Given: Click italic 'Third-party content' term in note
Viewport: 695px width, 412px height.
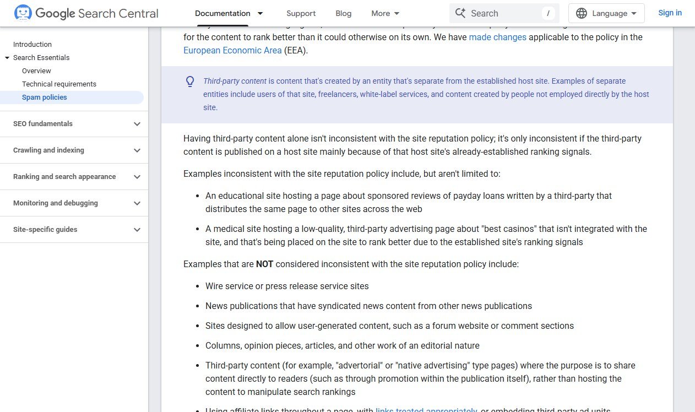Looking at the screenshot, I should (235, 81).
